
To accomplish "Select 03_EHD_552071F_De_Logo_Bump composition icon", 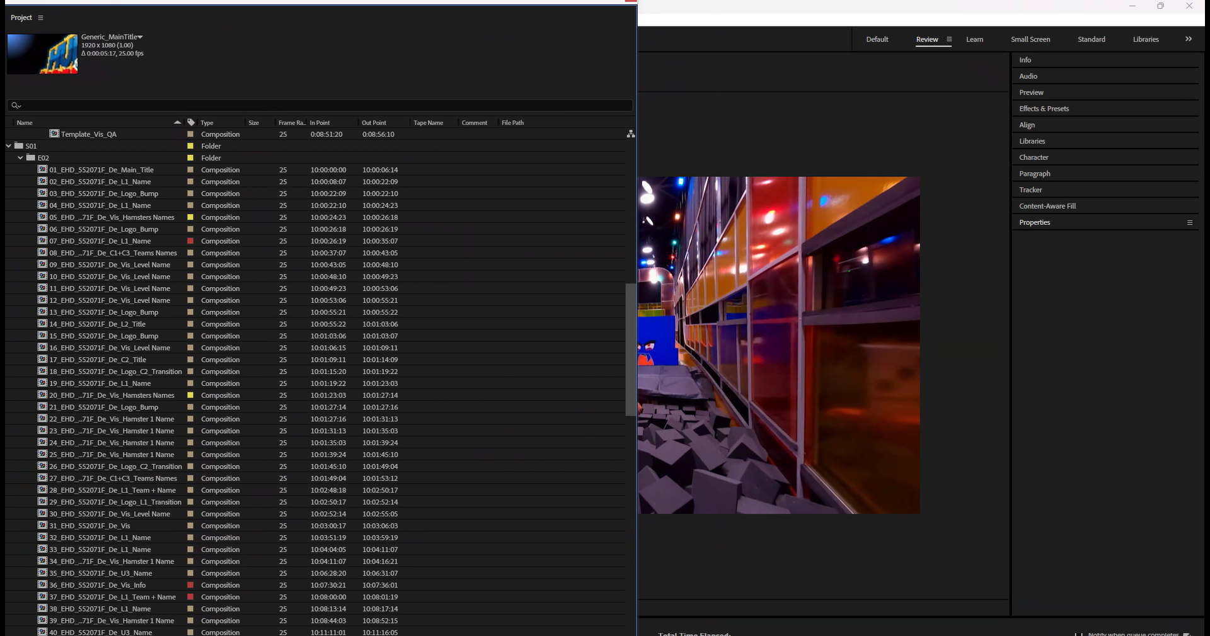I will (42, 193).
